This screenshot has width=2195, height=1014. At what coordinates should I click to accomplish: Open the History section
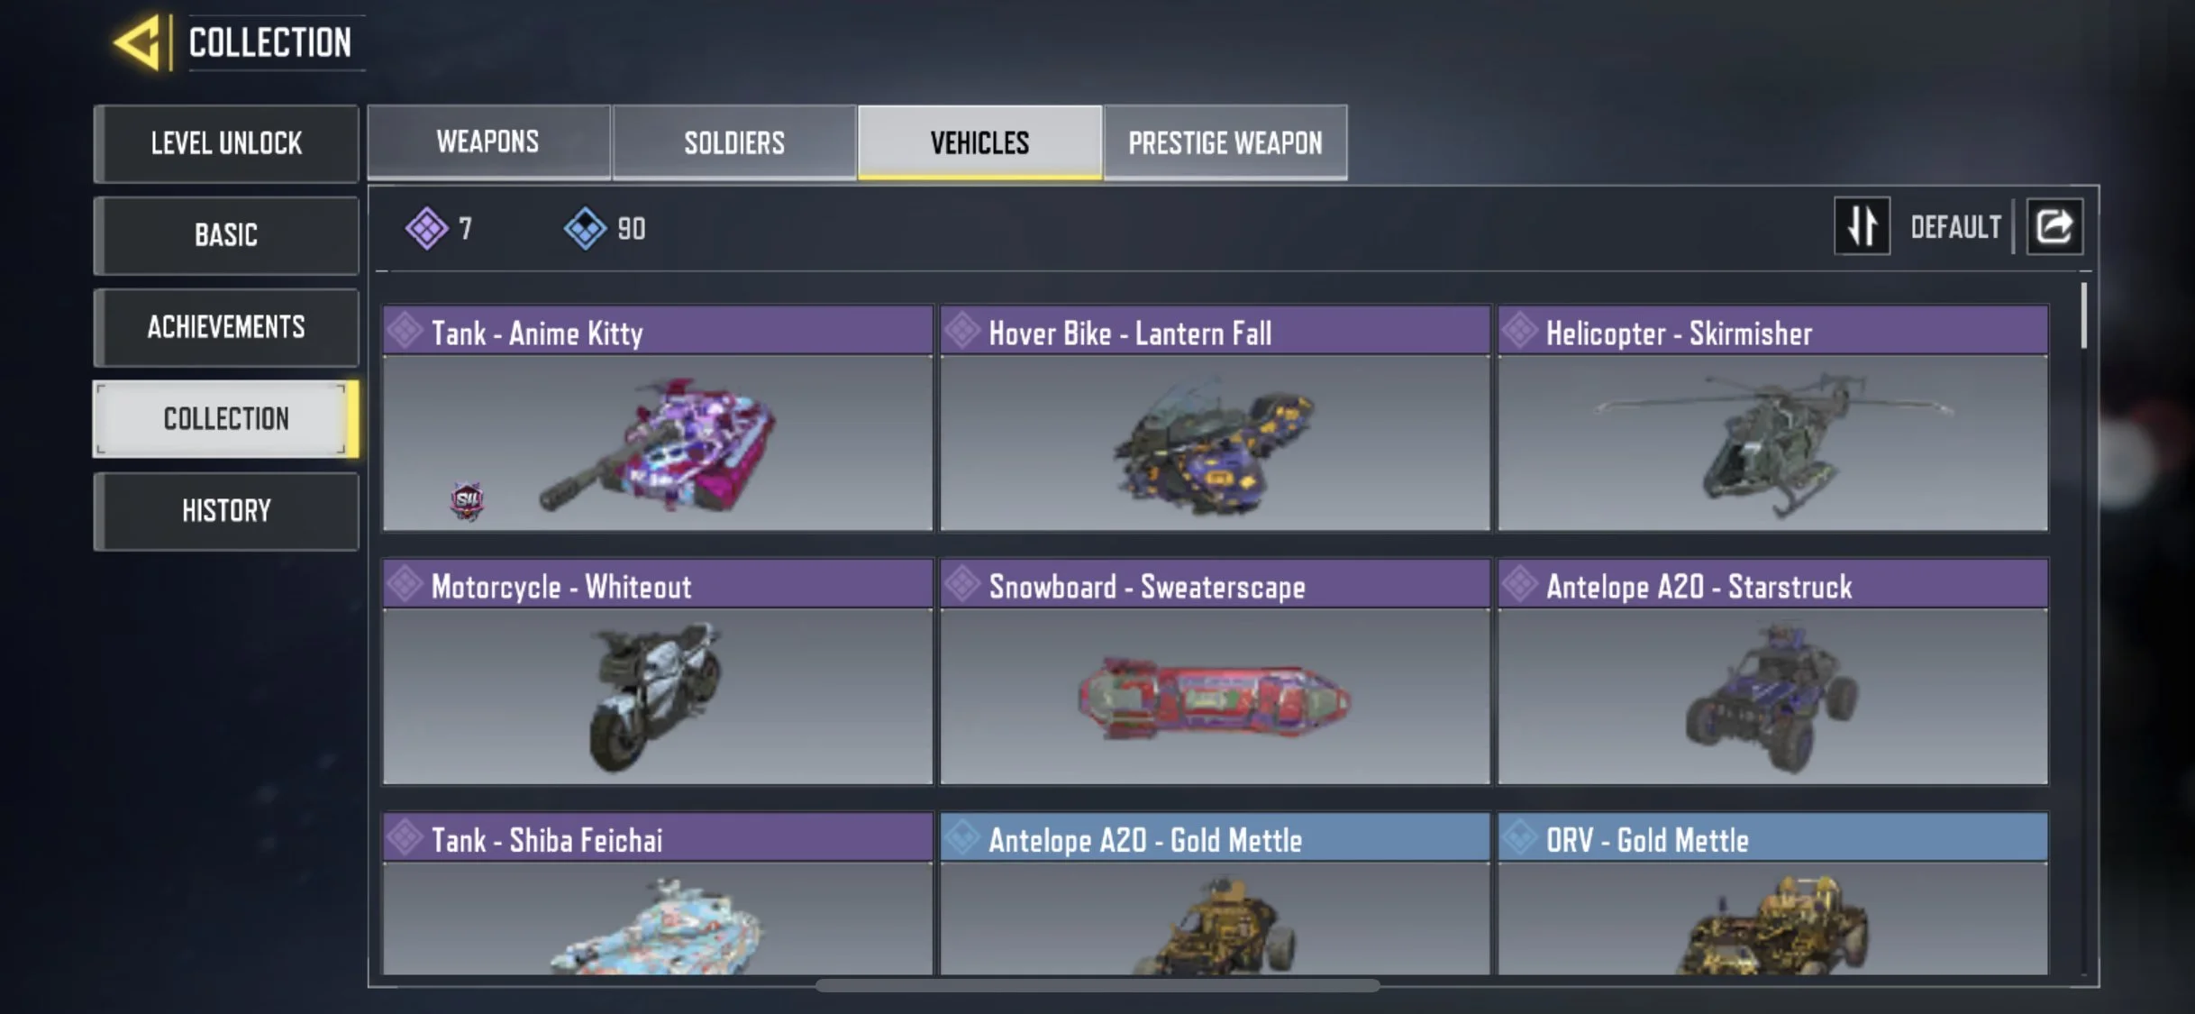pyautogui.click(x=226, y=511)
